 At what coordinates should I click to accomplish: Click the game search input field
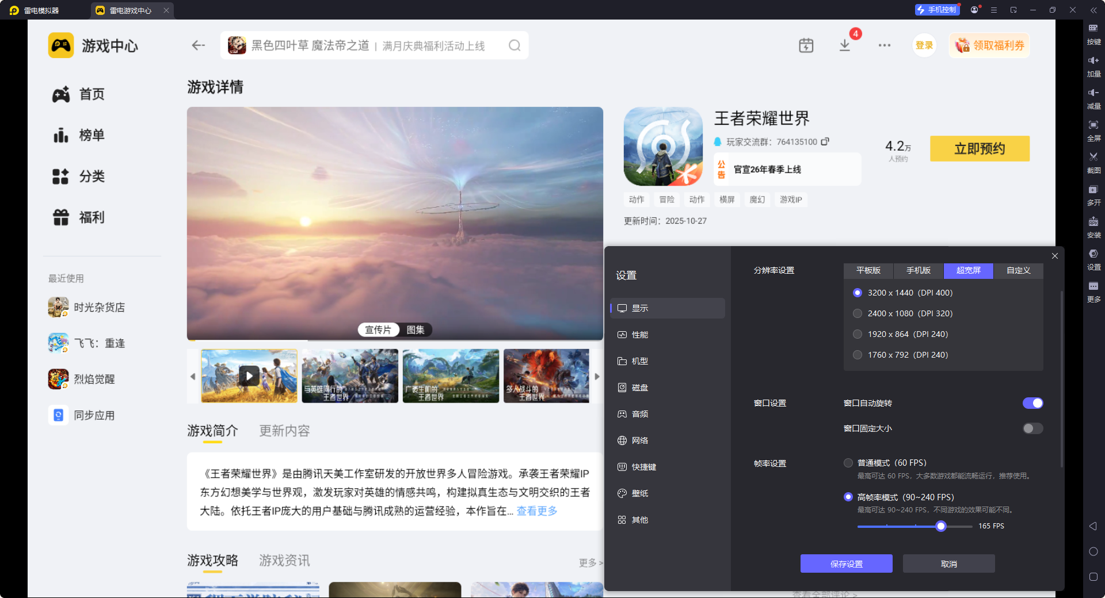(374, 45)
